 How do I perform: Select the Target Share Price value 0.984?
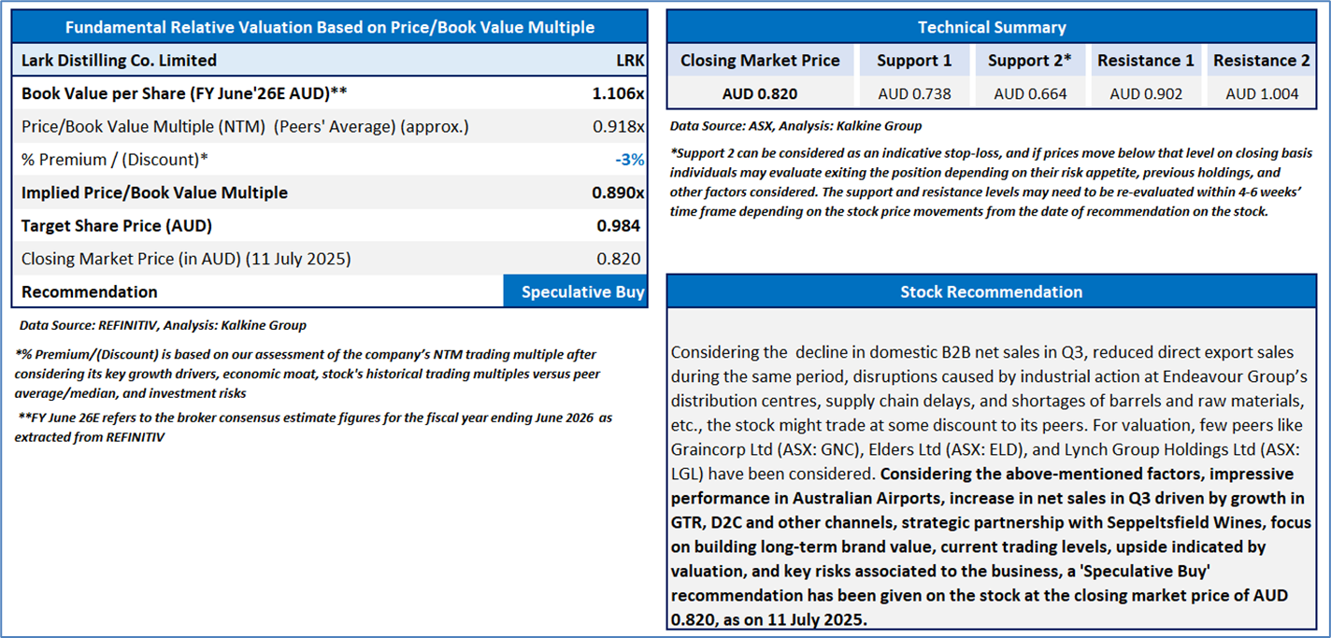(x=619, y=225)
